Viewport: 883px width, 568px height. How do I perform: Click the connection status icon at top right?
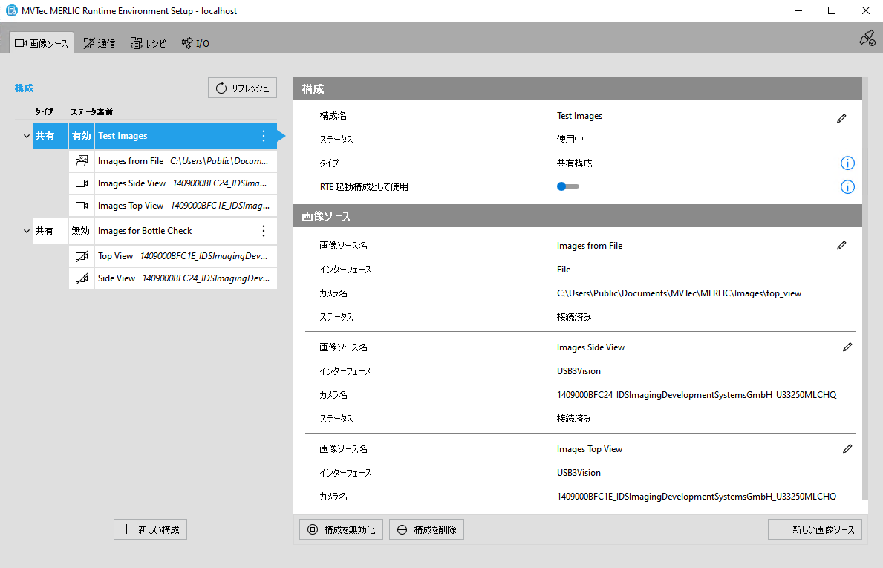point(866,39)
